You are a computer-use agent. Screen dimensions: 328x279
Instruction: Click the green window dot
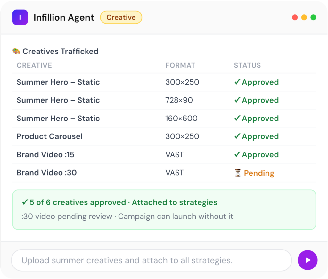[x=313, y=17]
